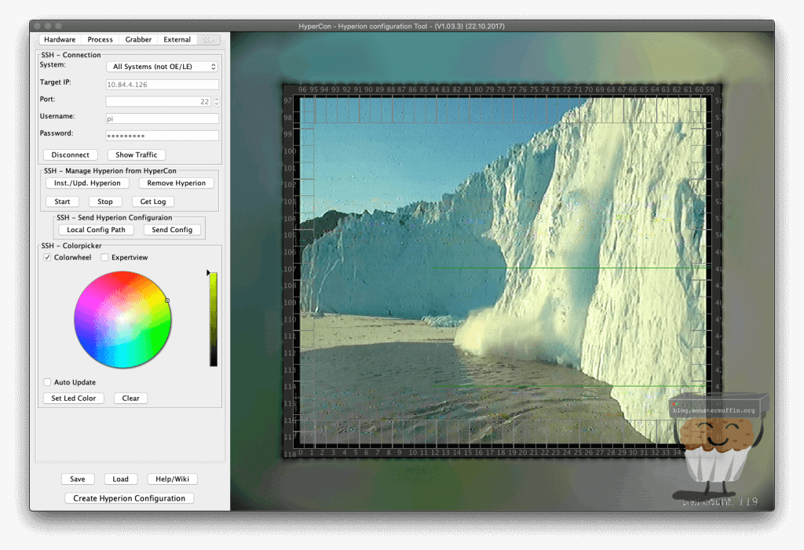Enable the Expertview checkbox
This screenshot has width=804, height=550.
105,257
